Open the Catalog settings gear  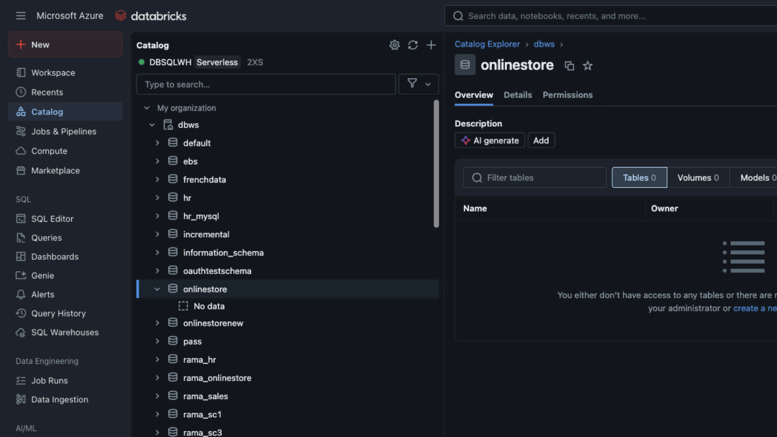(x=394, y=45)
